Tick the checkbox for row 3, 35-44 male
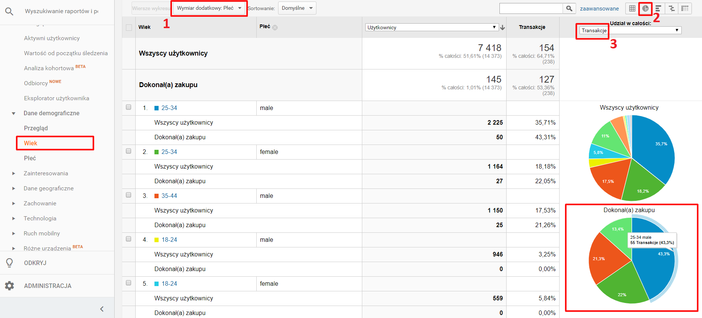Viewport: 702px width, 318px height. (x=129, y=195)
